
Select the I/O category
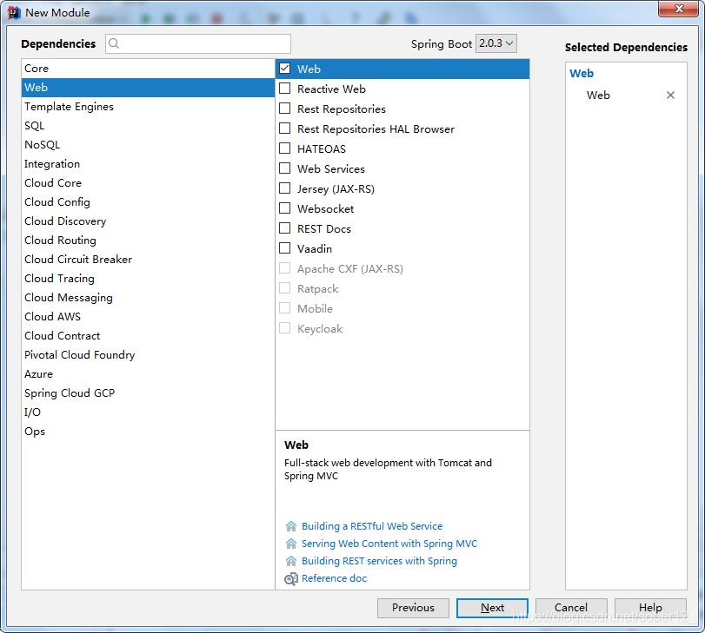(148, 412)
